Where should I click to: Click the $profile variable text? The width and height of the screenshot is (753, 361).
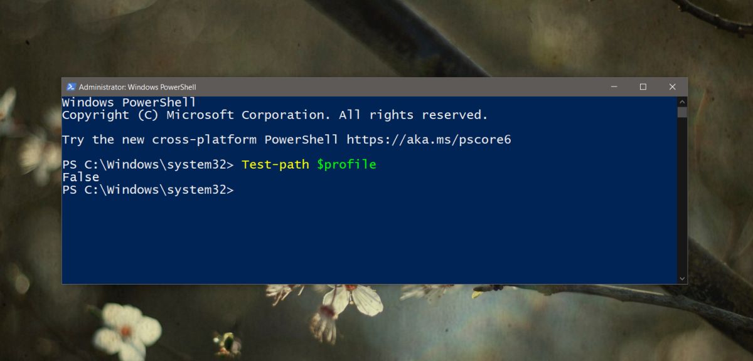tap(346, 165)
